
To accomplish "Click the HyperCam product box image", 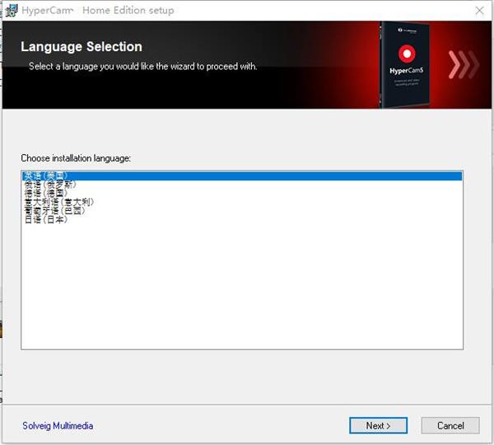I will (404, 64).
